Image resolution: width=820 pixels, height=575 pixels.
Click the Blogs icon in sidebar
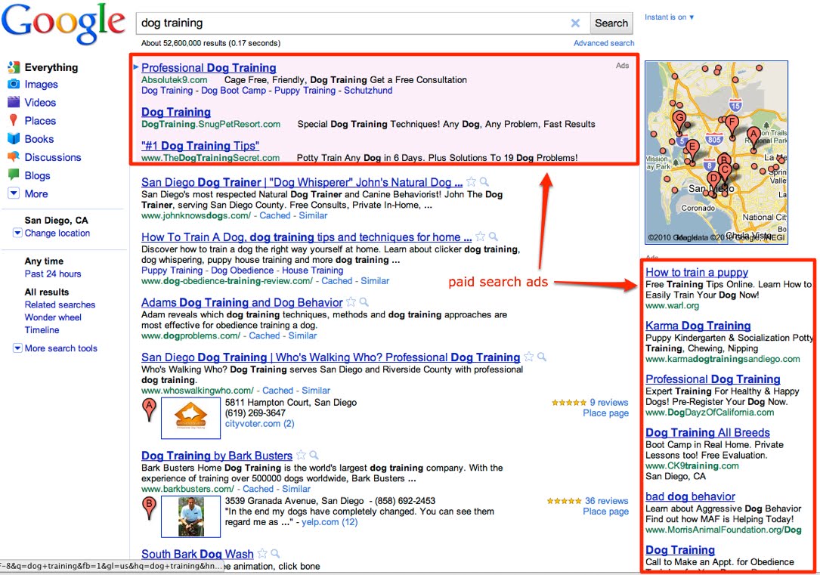point(14,175)
